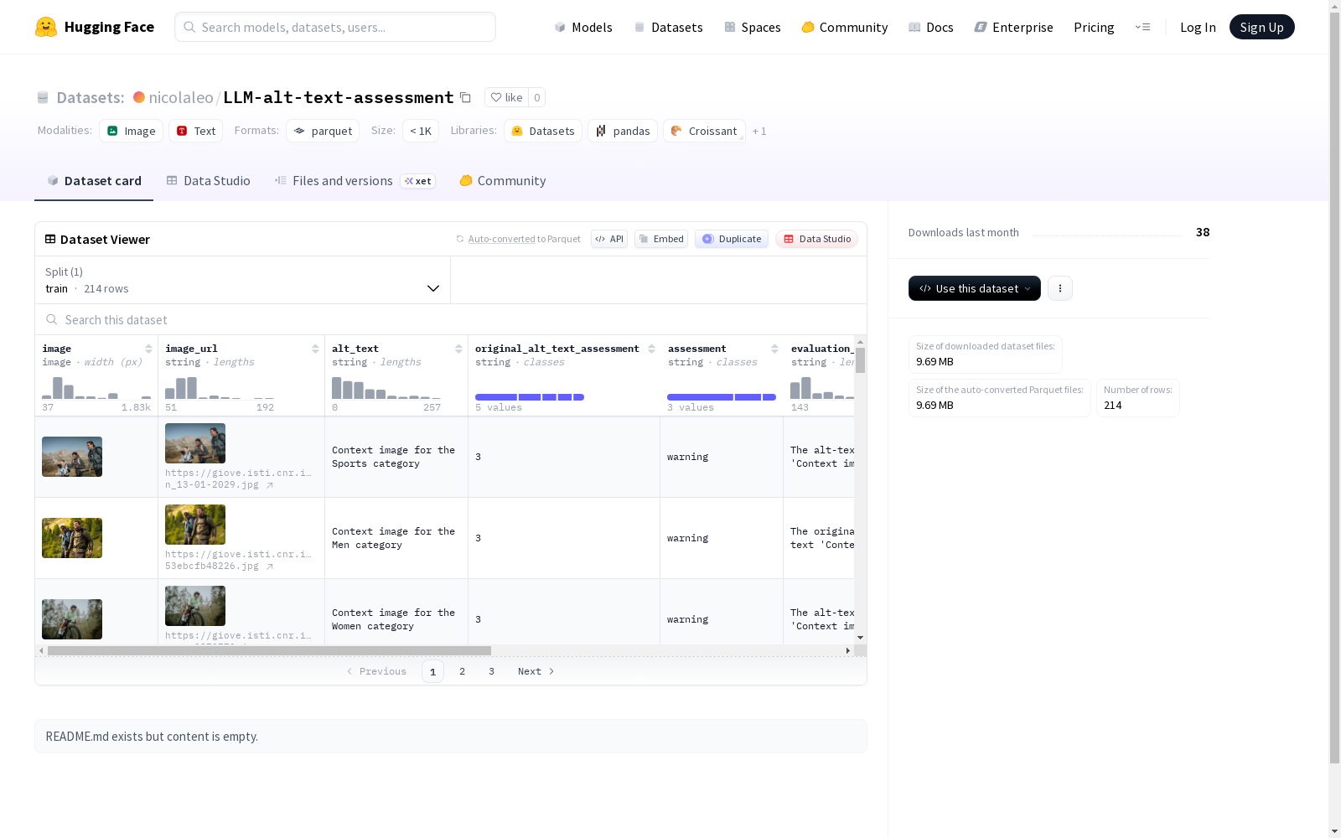Open first row image thumbnail
Image resolution: width=1341 pixels, height=838 pixels.
pyautogui.click(x=72, y=457)
